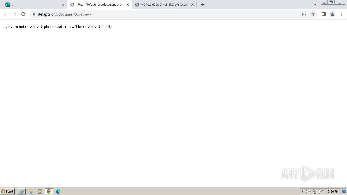This screenshot has width=347, height=195.
Task: Switch to the first tab with the green S icon
Action: [x=34, y=5]
